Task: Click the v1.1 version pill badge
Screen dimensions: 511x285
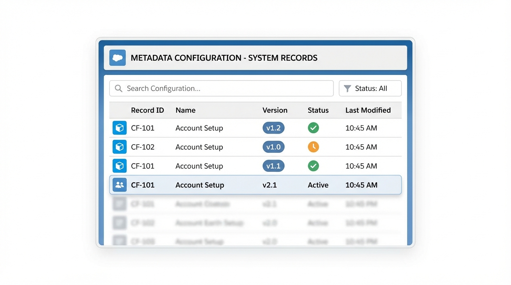Action: pyautogui.click(x=274, y=166)
